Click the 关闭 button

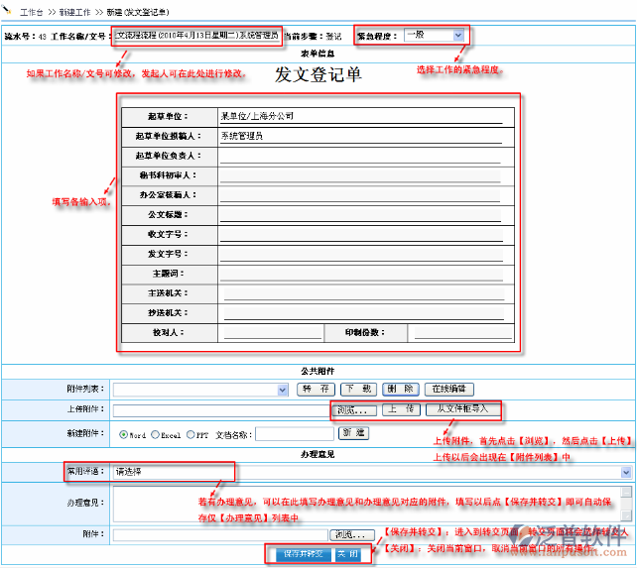pyautogui.click(x=347, y=554)
